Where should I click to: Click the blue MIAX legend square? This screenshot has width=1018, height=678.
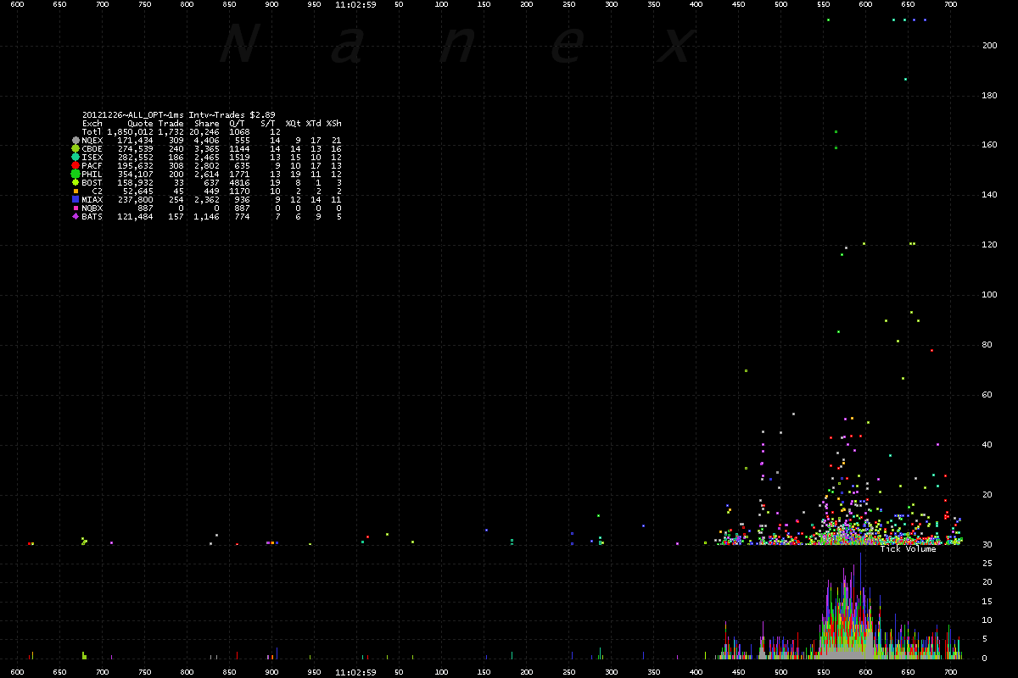pos(76,199)
